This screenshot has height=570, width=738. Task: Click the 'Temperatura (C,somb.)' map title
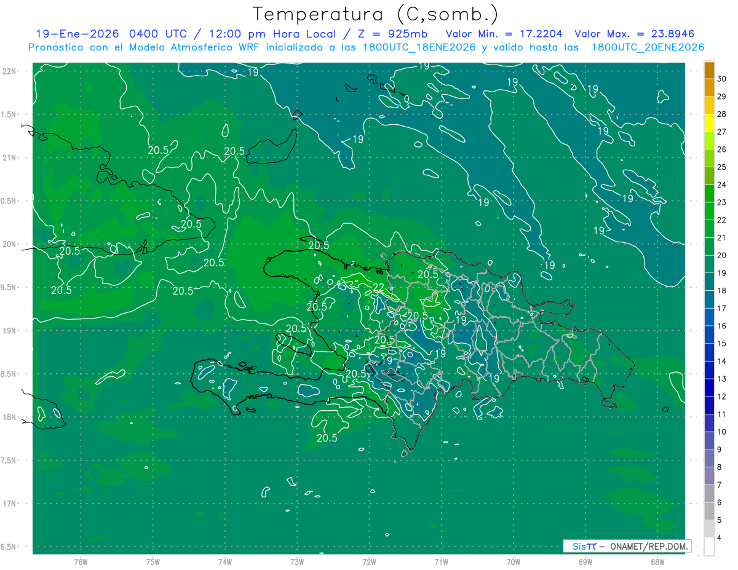376,14
